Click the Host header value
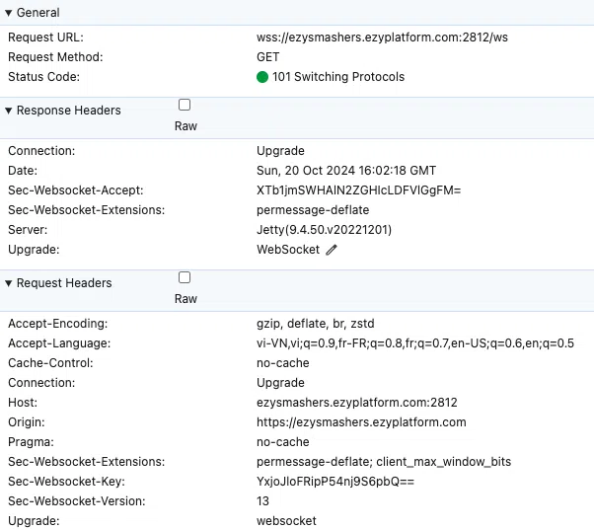The height and width of the screenshot is (530, 594). (357, 403)
